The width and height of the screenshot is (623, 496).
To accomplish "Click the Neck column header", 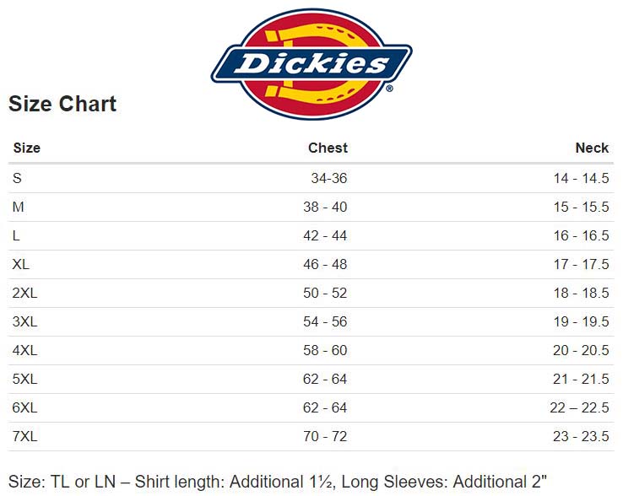I will click(x=592, y=148).
